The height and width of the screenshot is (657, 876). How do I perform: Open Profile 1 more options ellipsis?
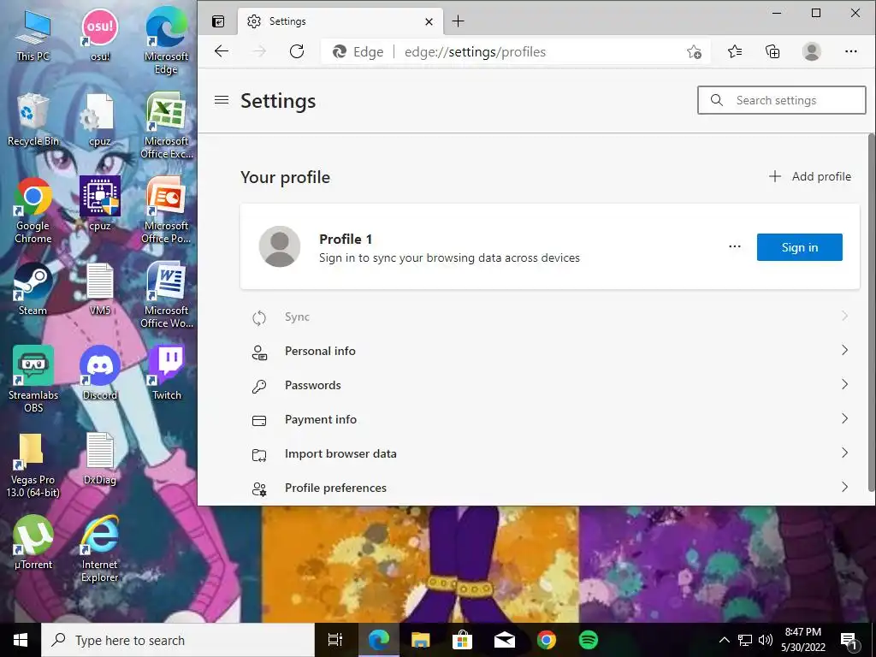(735, 246)
